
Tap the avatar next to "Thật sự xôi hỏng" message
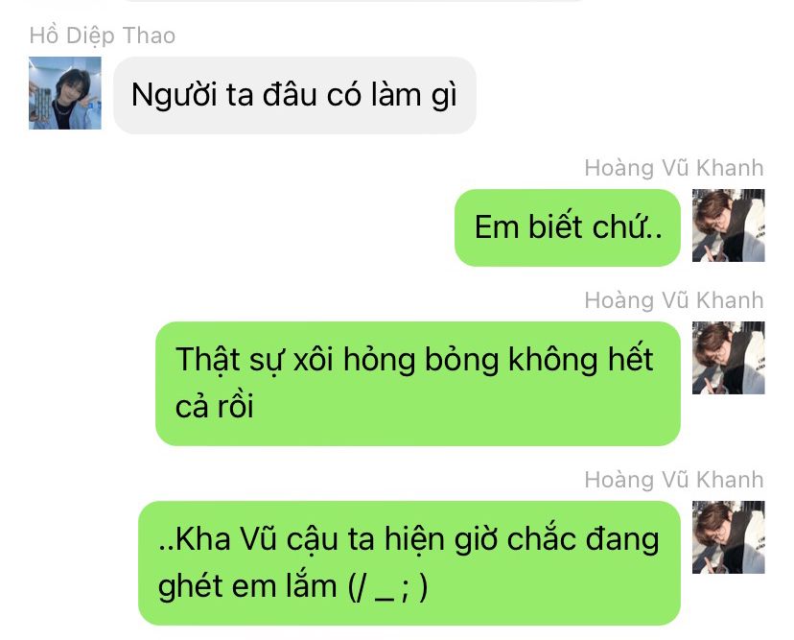(x=728, y=358)
